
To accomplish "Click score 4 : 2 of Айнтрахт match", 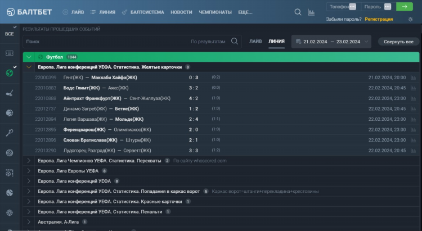I will (194, 98).
